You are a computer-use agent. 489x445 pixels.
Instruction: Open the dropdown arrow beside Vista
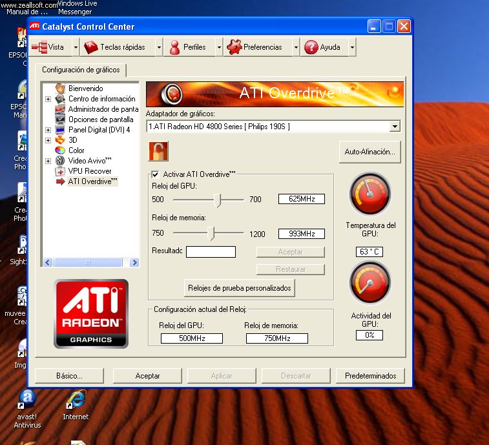tap(75, 47)
